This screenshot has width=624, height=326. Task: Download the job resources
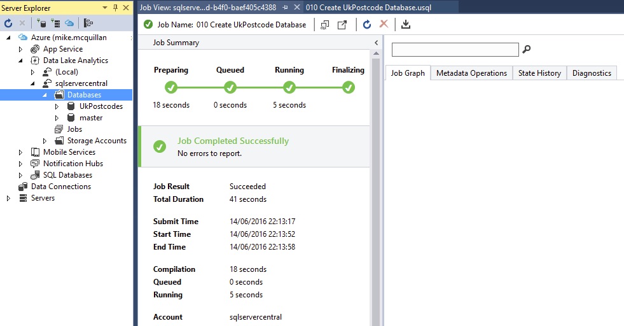coord(406,24)
